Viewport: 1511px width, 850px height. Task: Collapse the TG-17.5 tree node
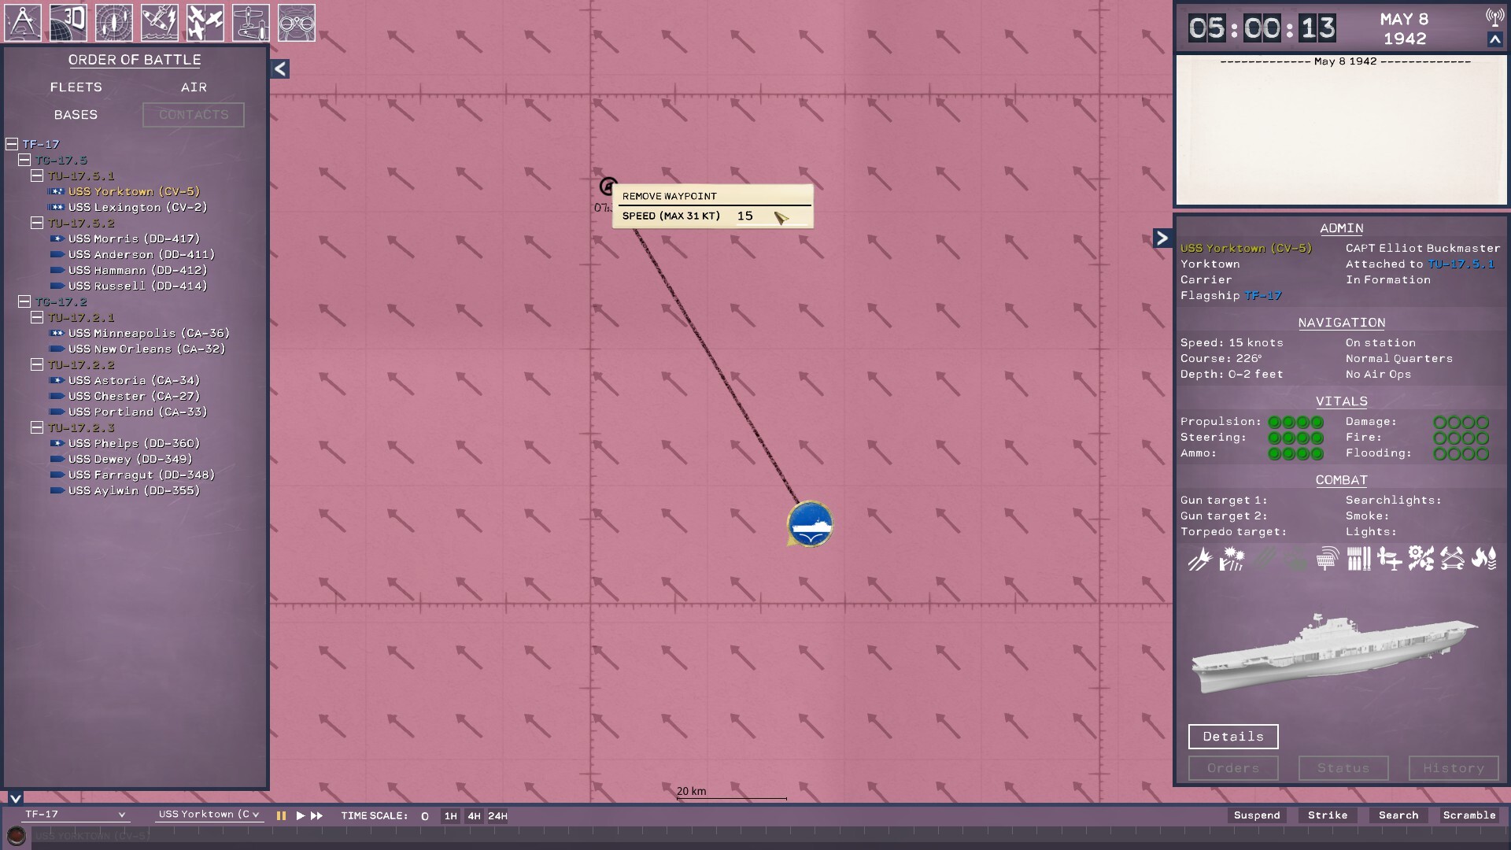click(x=24, y=160)
